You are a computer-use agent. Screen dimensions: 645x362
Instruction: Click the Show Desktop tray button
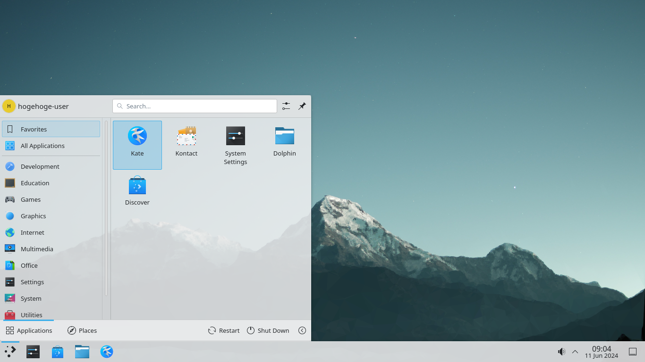(633, 352)
